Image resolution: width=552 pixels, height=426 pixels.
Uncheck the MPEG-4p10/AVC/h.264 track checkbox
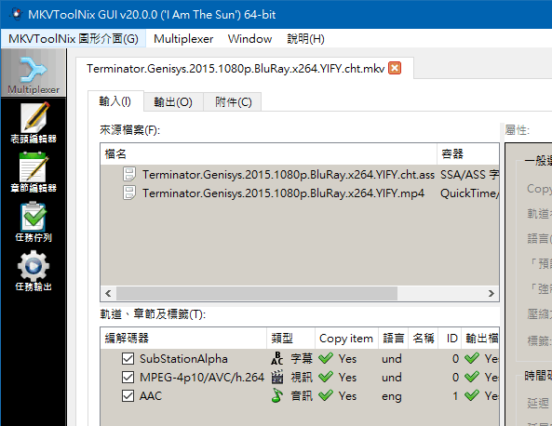128,377
